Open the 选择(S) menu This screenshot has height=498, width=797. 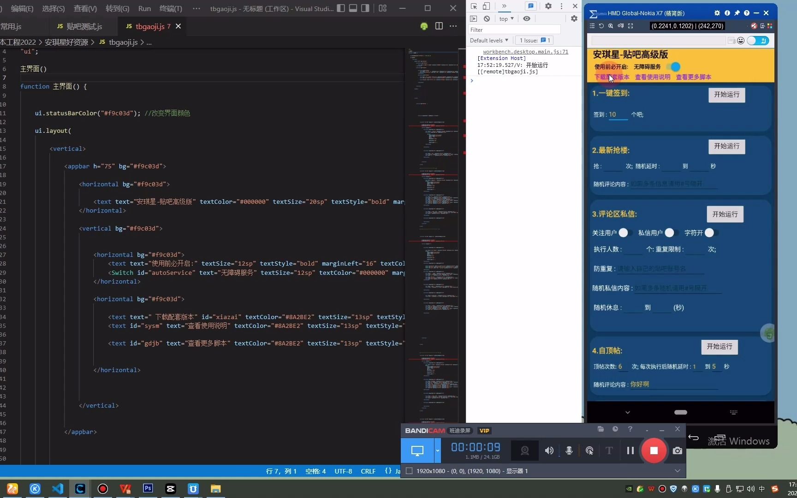[53, 8]
